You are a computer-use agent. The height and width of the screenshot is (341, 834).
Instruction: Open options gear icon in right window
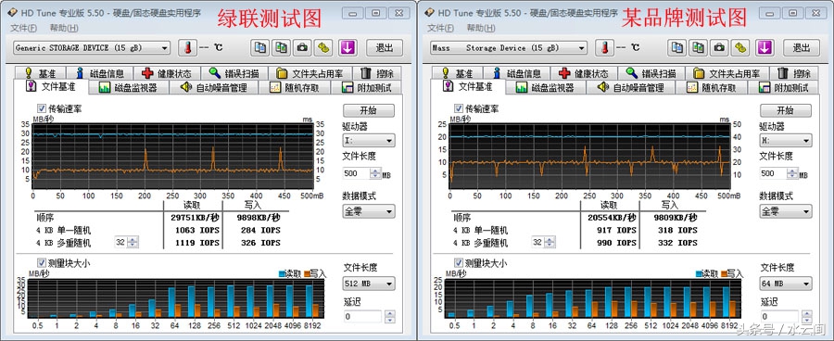click(x=739, y=48)
